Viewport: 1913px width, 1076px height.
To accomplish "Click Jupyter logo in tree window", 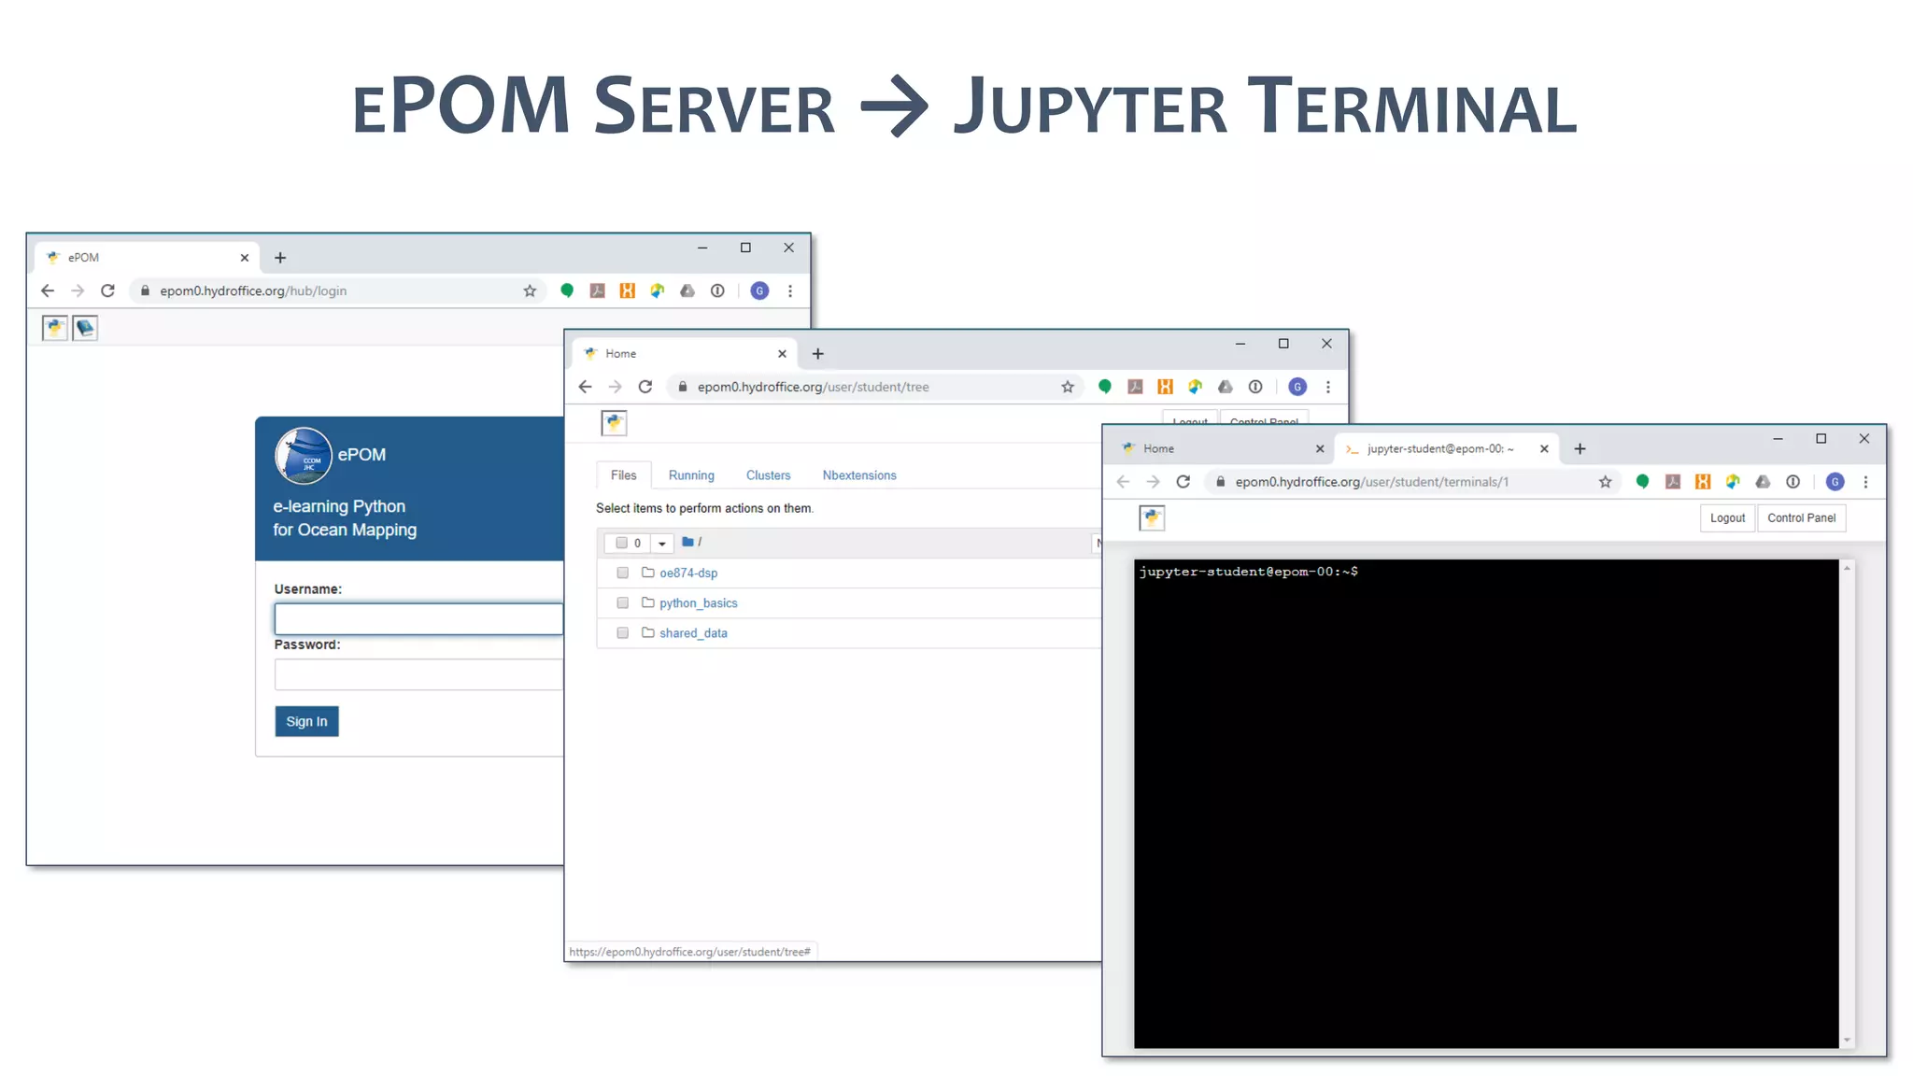I will 614,423.
